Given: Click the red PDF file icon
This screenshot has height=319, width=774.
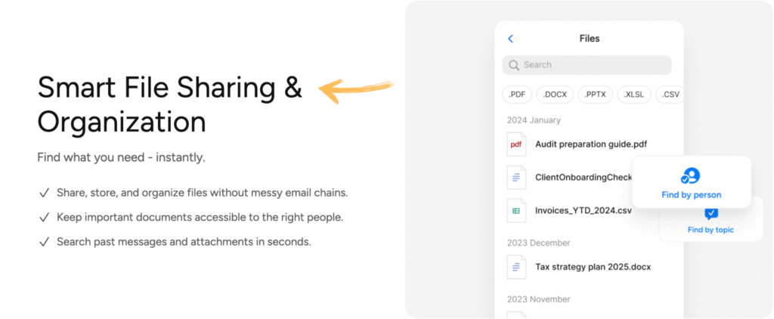Looking at the screenshot, I should [x=516, y=144].
